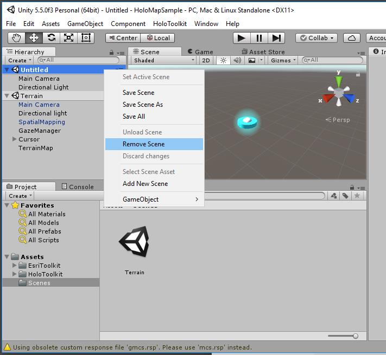This screenshot has width=386, height=355.
Task: Toggle pivot Center button
Action: [123, 38]
